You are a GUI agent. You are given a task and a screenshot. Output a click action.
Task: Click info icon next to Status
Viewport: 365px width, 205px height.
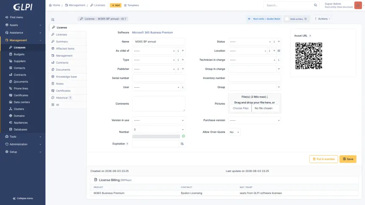point(274,42)
